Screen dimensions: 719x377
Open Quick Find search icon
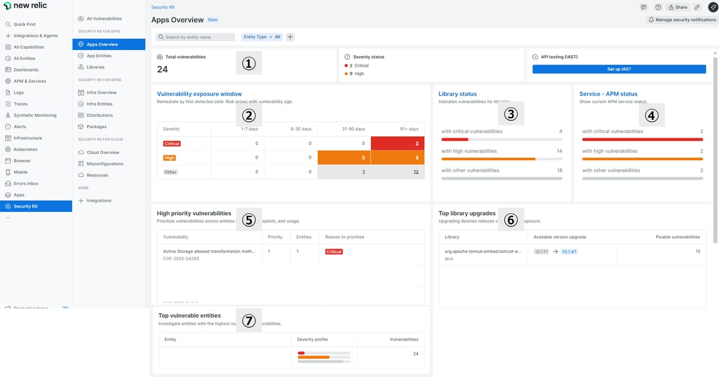(8, 25)
